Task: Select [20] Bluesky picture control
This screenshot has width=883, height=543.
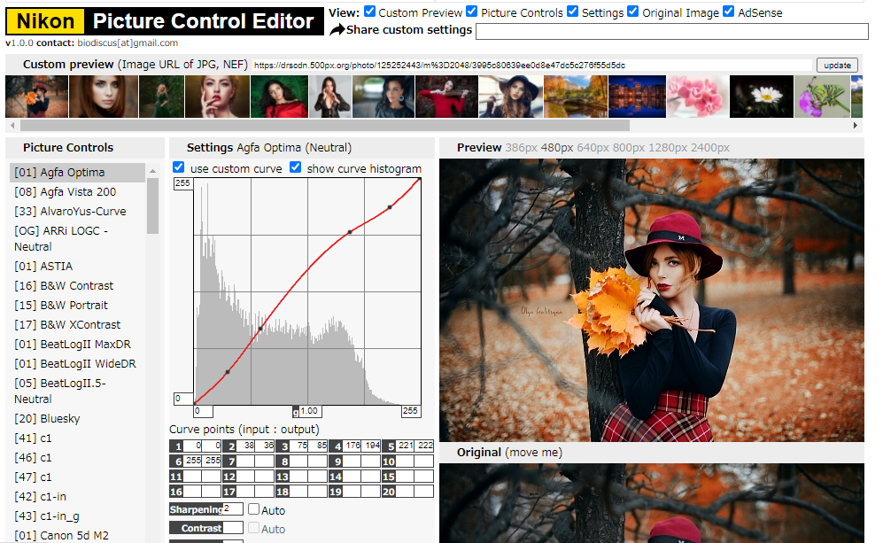Action: tap(78, 418)
